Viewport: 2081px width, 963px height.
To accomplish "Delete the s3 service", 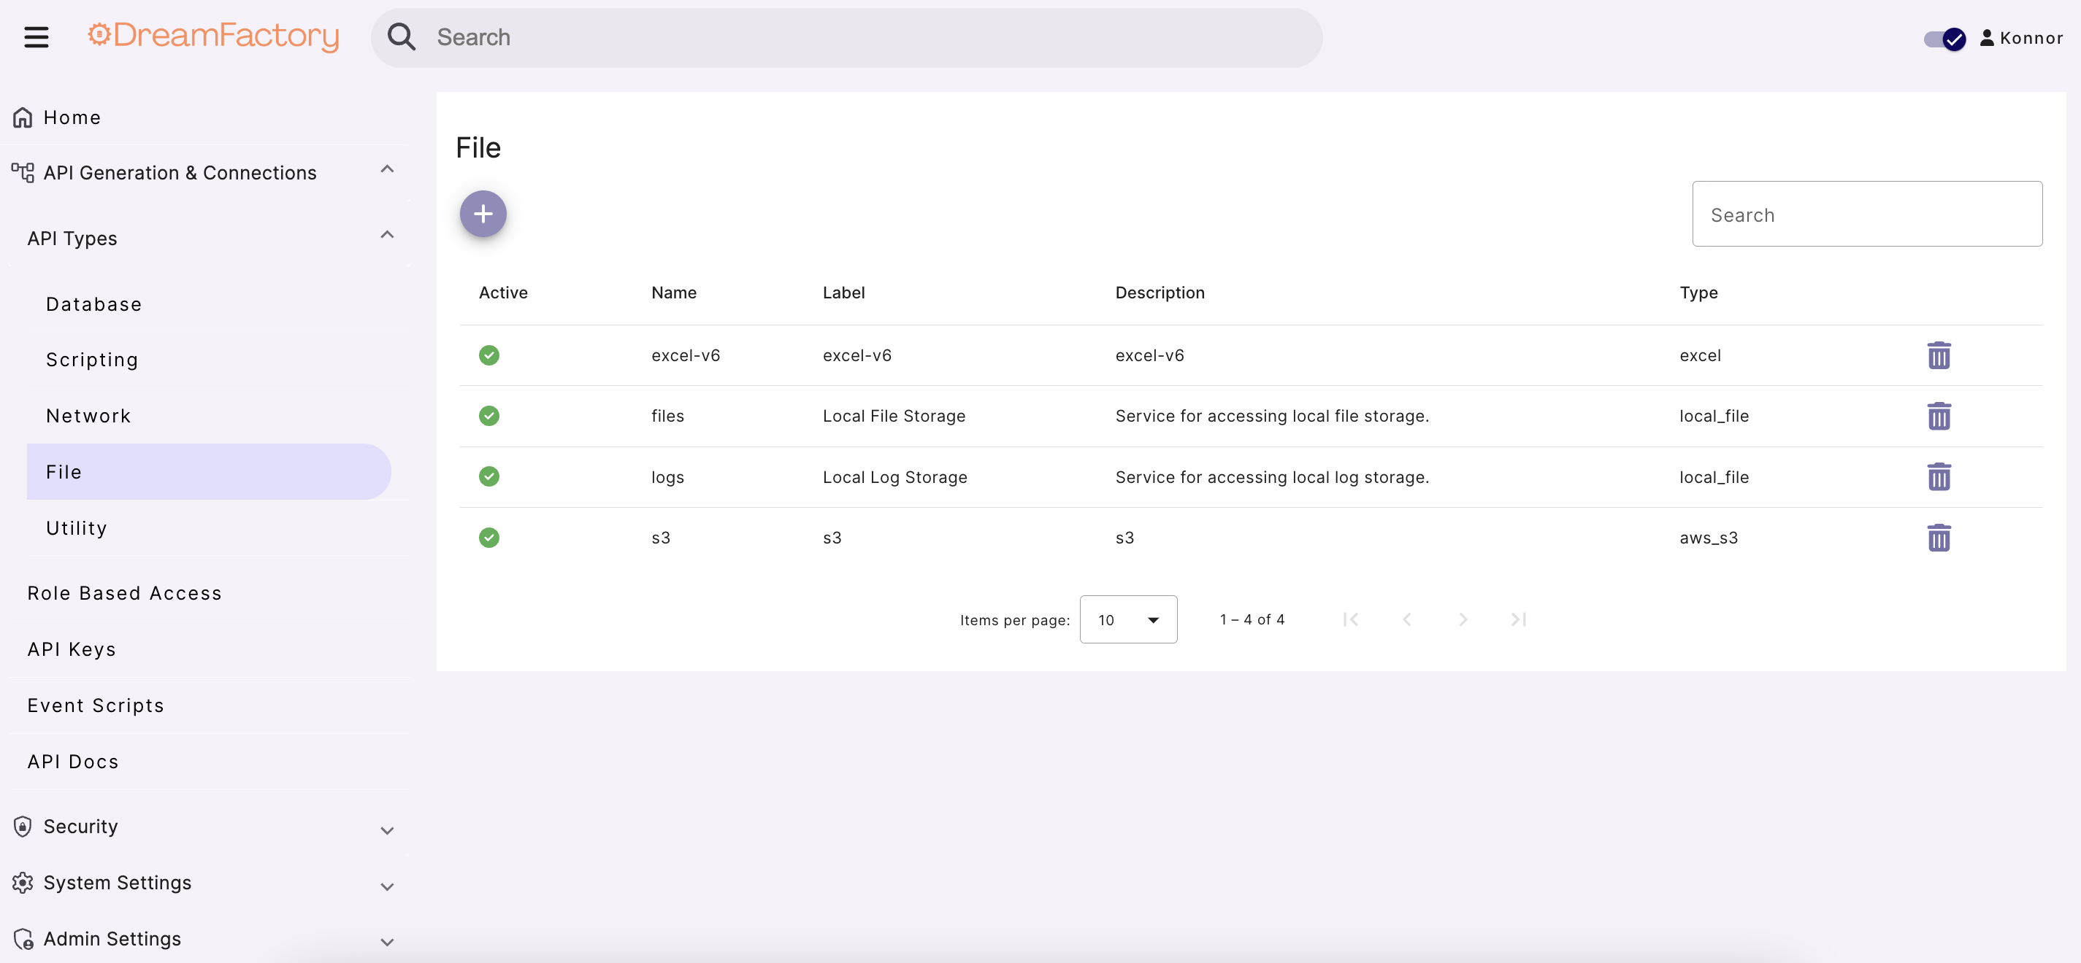I will [1939, 537].
